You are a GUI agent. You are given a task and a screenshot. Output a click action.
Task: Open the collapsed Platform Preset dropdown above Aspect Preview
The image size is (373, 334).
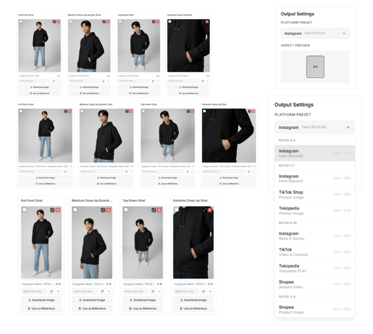pyautogui.click(x=315, y=33)
